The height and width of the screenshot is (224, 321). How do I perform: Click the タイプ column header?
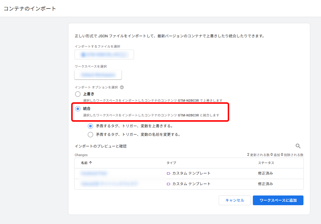171,163
